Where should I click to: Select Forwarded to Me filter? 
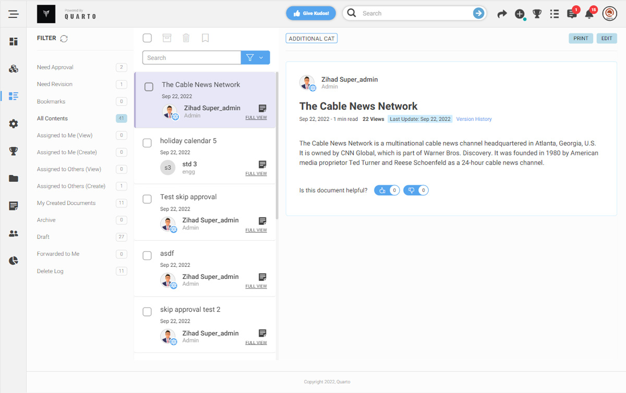[x=82, y=254]
